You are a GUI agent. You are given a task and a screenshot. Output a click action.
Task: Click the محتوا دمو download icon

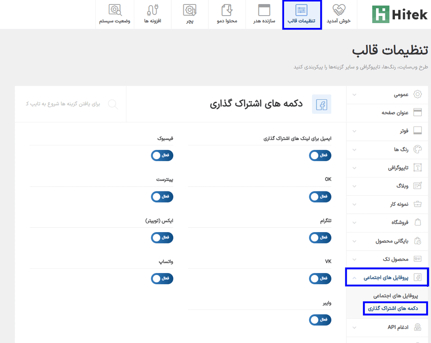point(227,10)
